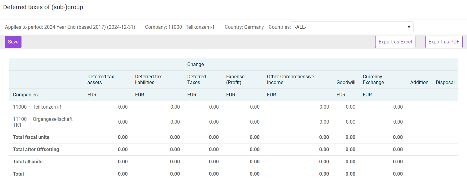Click the Deferred tax liabilities column header
Image resolution: width=467 pixels, height=186 pixels.
coord(148,80)
